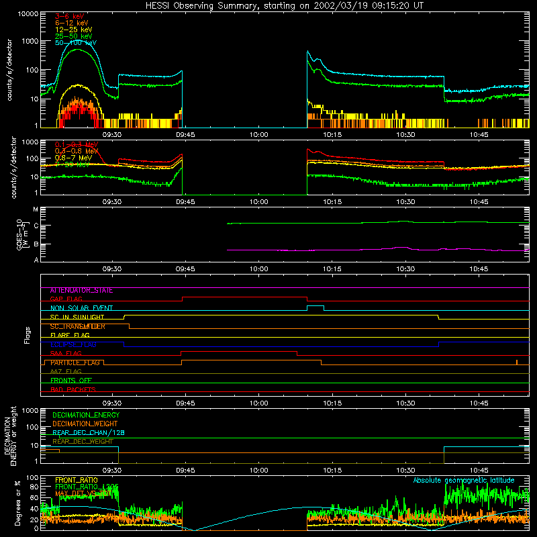Click the 10:00 tick under the GOES panel
Viewport: 537px width, 537px height.
[259, 269]
